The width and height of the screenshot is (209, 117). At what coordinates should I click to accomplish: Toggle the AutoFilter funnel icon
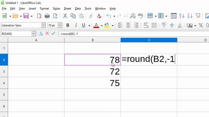click(x=198, y=16)
